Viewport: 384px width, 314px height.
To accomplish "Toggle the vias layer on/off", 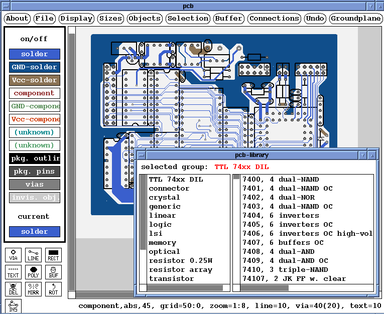I will (35, 185).
